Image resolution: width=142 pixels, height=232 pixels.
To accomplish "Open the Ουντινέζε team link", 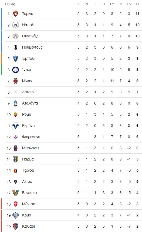I will pyautogui.click(x=30, y=36).
